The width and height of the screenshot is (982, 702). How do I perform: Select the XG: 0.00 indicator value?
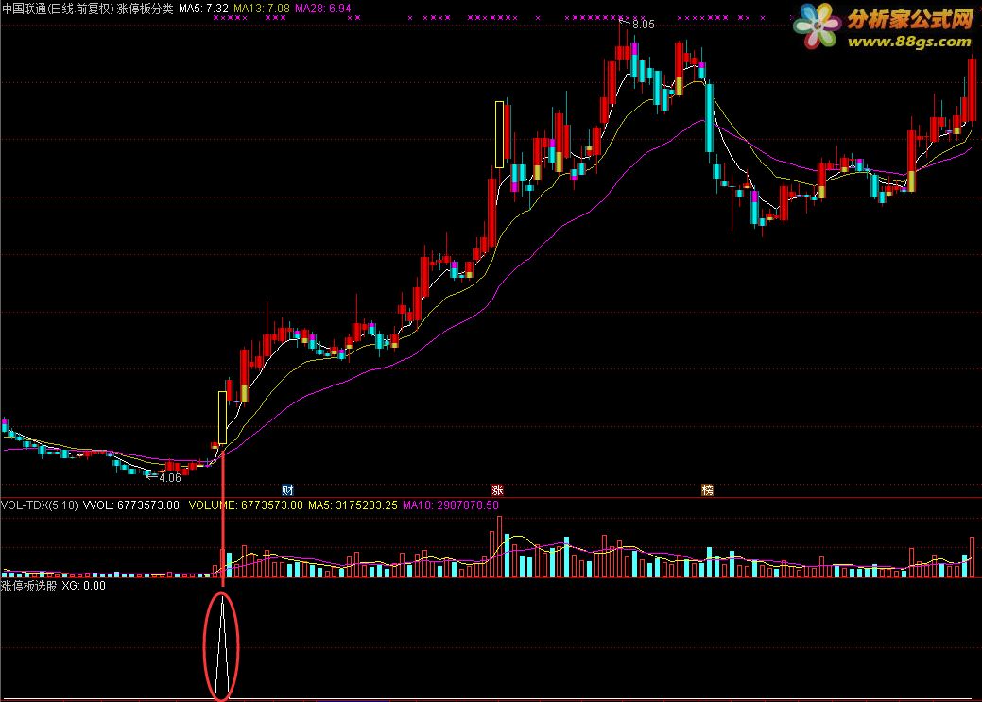coord(84,586)
